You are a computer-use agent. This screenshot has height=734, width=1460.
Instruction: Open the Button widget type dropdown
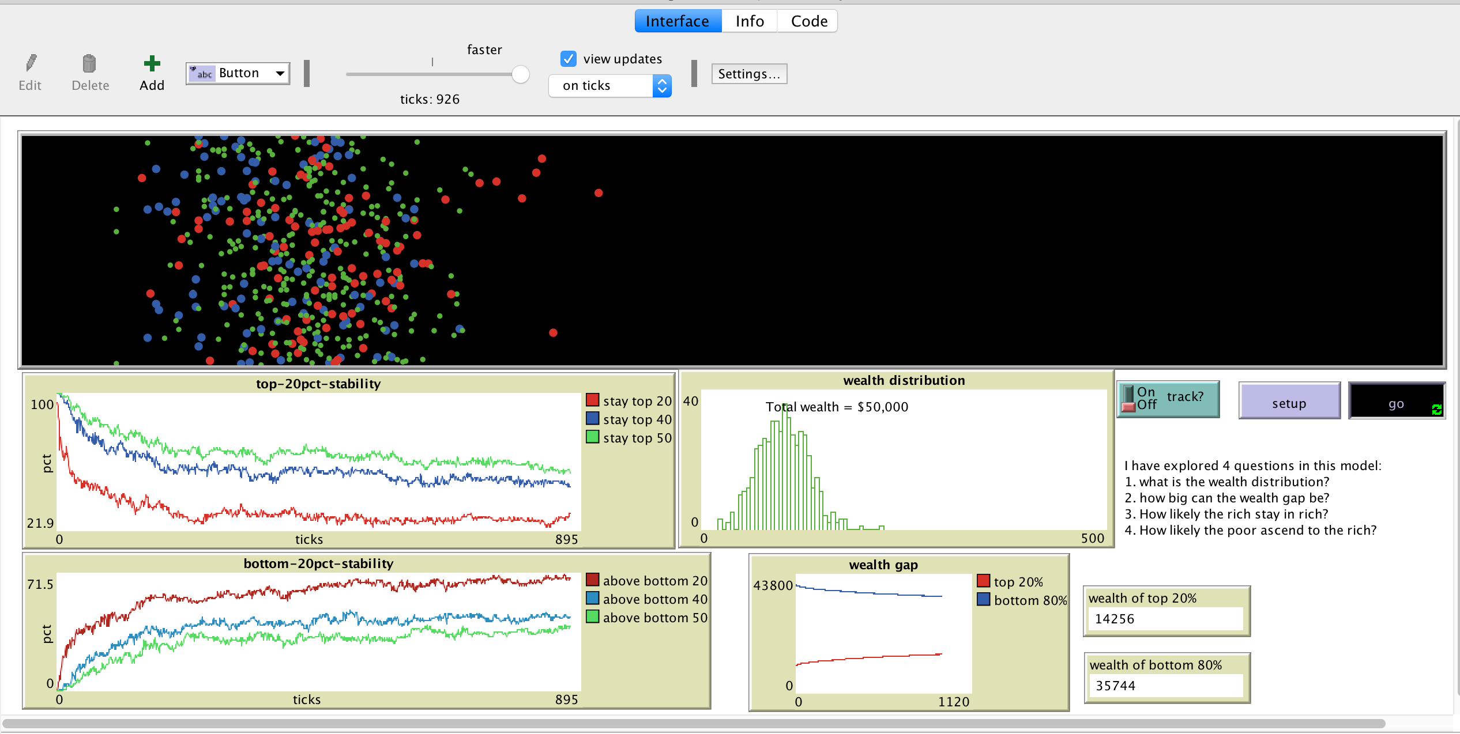pyautogui.click(x=238, y=73)
